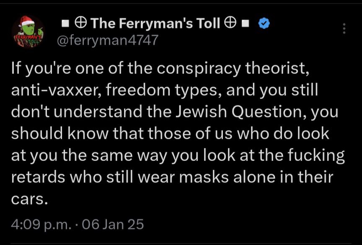
Task: Click the blue verified checkmark badge
Action: click(x=264, y=23)
